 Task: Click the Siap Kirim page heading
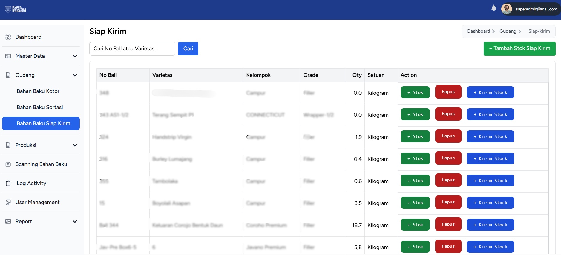(108, 31)
